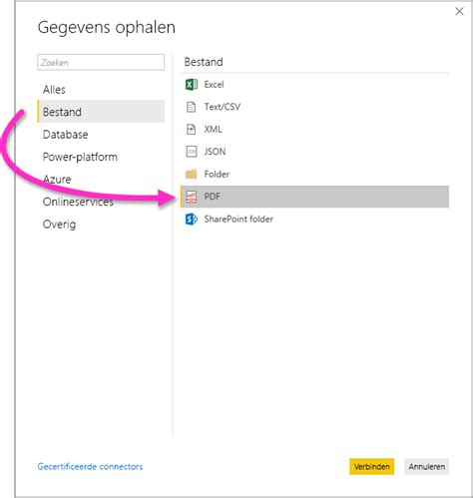Open the Database category
The width and height of the screenshot is (473, 498).
tap(101, 135)
